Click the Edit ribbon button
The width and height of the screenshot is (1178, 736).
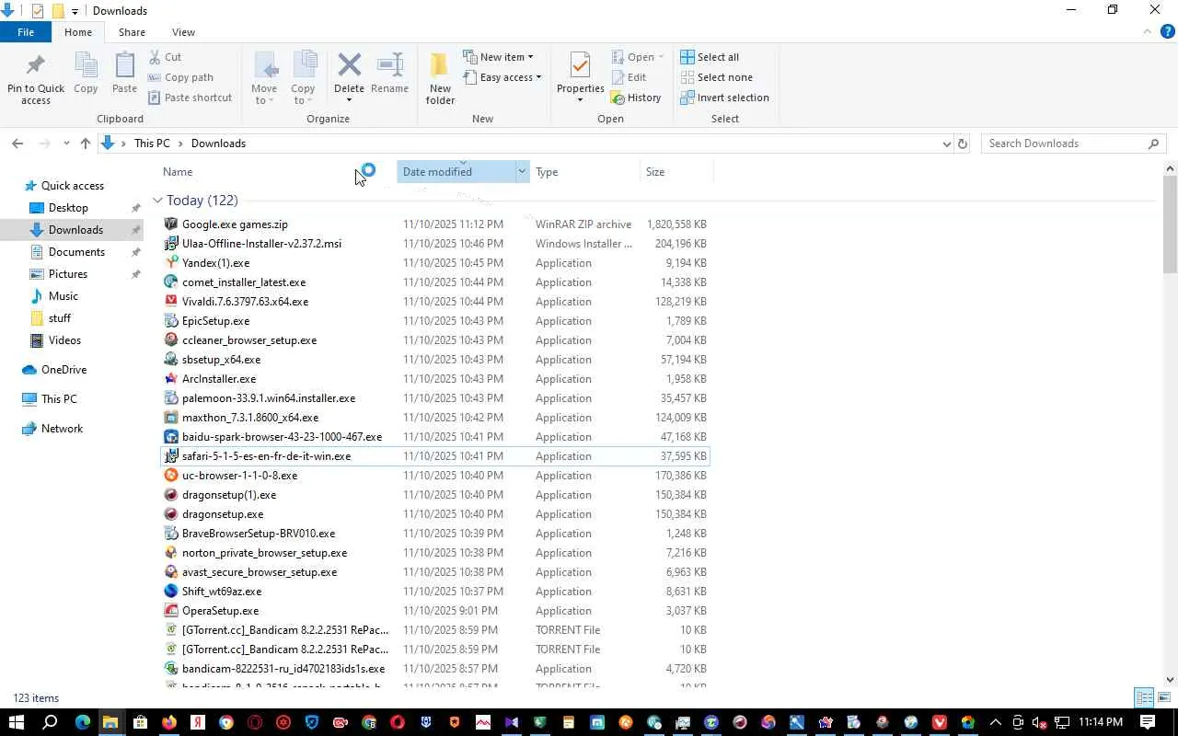(x=629, y=77)
